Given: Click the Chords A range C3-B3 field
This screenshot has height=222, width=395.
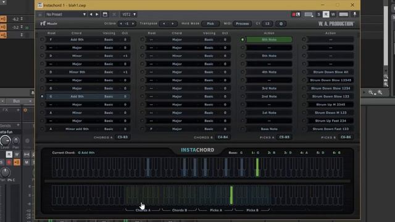Looking at the screenshot, I should click(x=123, y=137).
